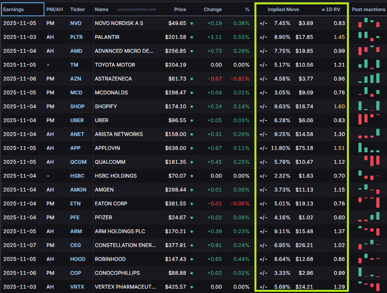387x293 pixels.
Task: Open the HSBC ticker link
Action: tap(77, 176)
